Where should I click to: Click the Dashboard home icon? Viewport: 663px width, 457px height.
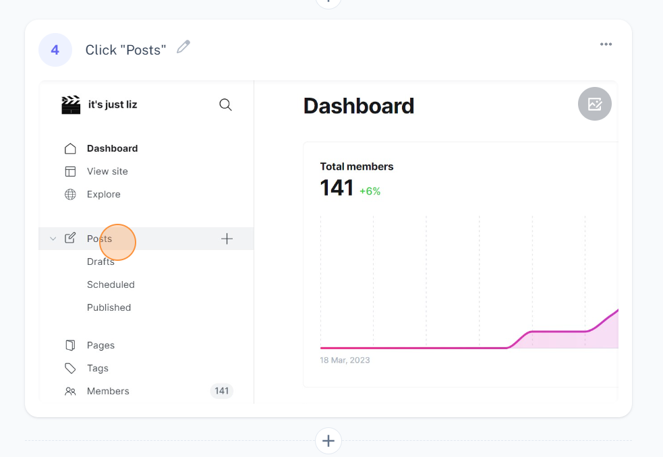[x=70, y=149]
